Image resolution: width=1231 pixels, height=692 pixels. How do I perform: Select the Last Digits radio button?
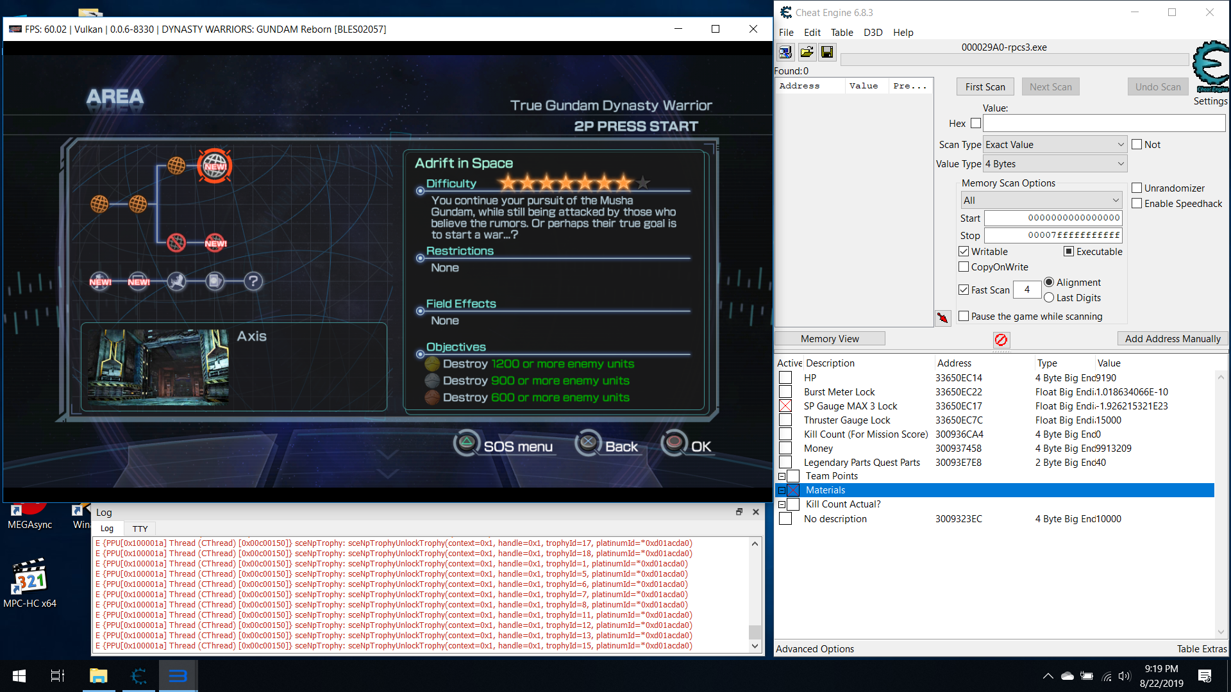[x=1049, y=297]
